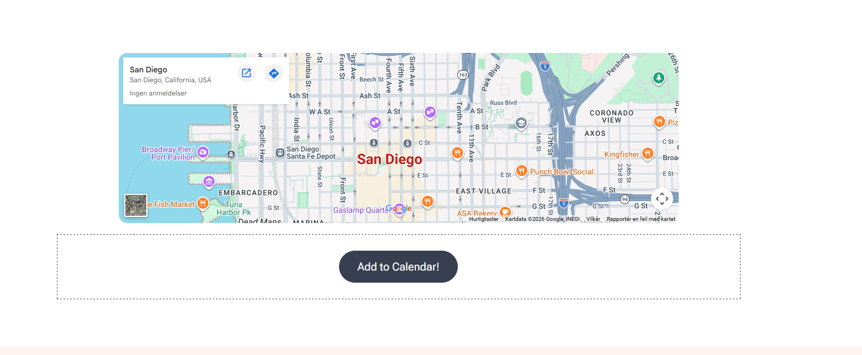This screenshot has height=355, width=862.
Task: Click the Punch Bowl Social label
Action: [x=562, y=172]
